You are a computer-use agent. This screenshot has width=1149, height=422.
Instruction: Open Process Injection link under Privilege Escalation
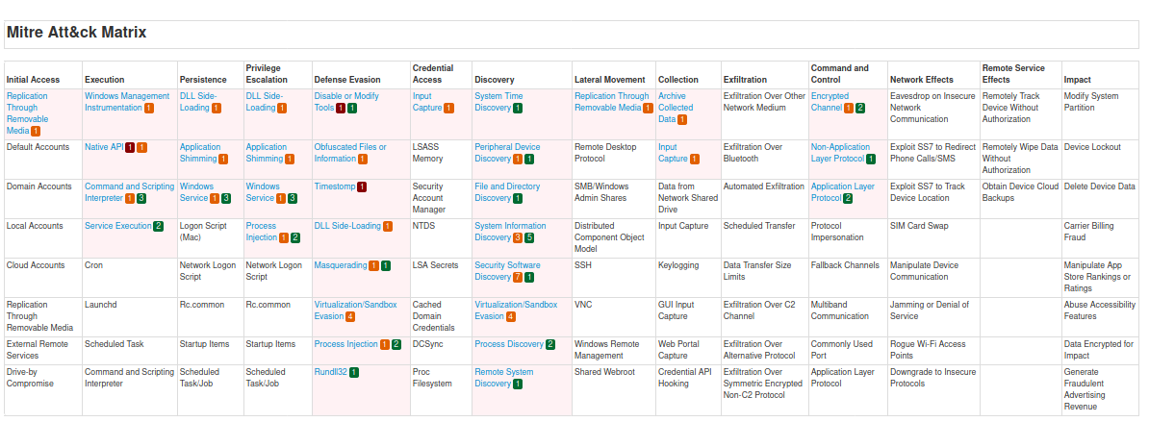coord(262,232)
